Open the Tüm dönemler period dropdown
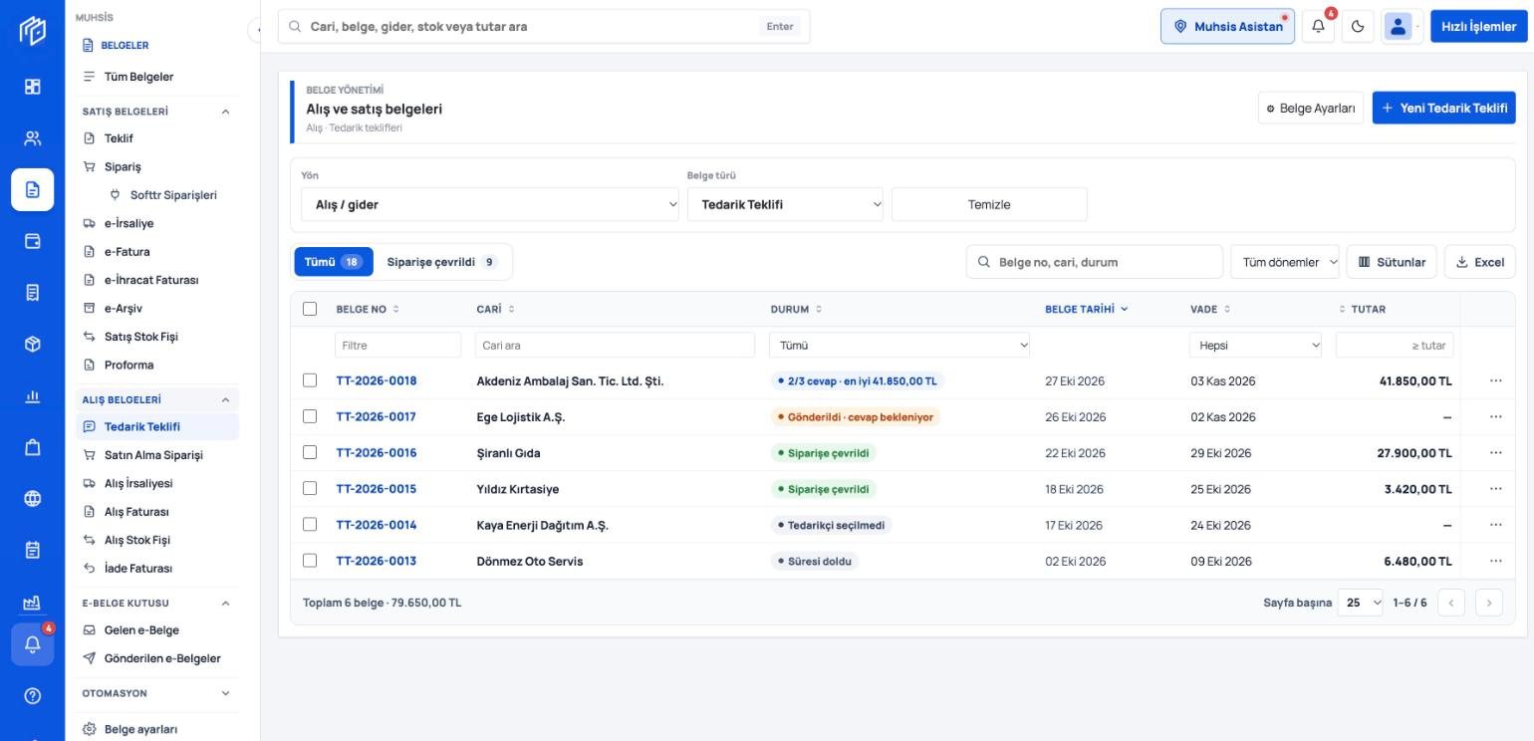 1285,262
